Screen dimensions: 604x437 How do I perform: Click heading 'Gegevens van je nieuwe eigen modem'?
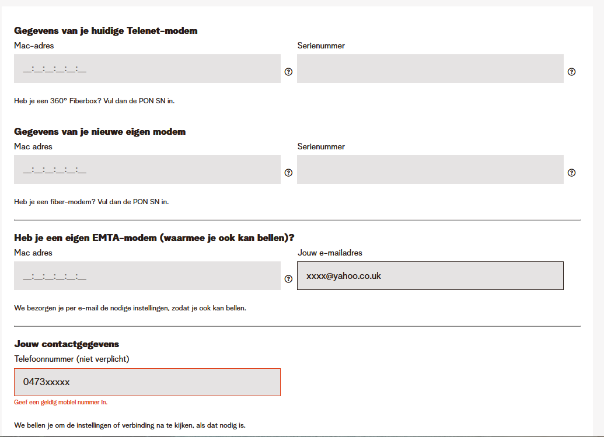pyautogui.click(x=100, y=132)
